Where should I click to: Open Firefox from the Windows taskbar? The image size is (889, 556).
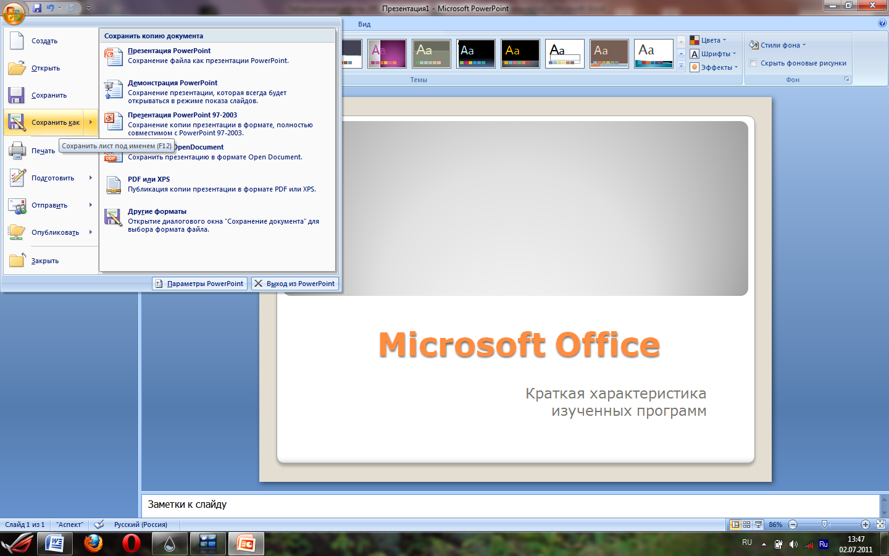point(93,544)
